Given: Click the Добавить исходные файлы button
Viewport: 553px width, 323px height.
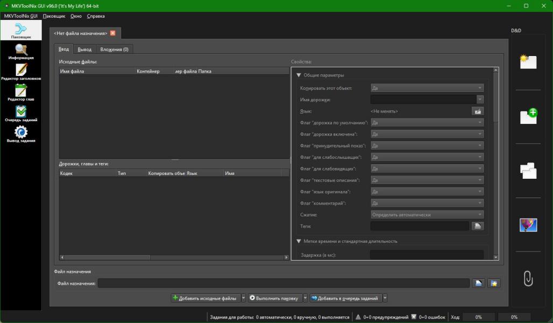Looking at the screenshot, I should point(205,298).
